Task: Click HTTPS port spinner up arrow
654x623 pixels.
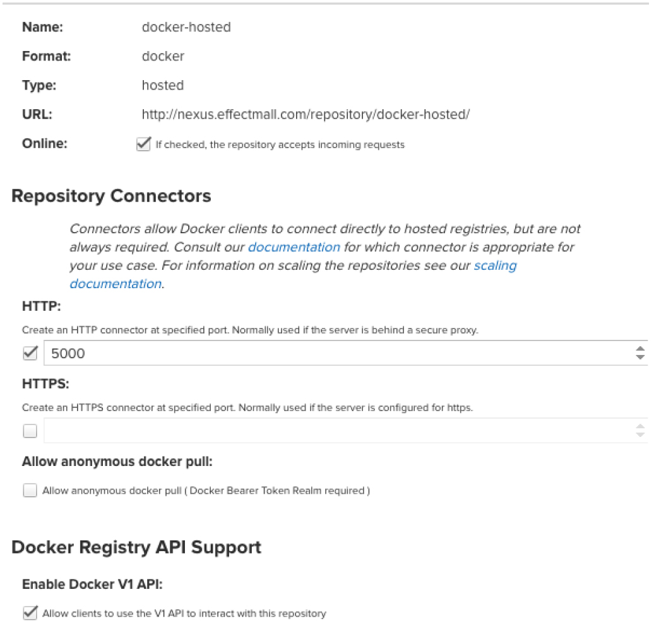Action: pyautogui.click(x=640, y=426)
